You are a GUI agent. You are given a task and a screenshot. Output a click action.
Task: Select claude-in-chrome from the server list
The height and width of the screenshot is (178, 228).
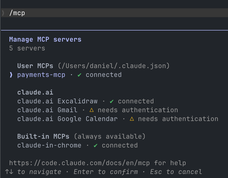[49, 145]
